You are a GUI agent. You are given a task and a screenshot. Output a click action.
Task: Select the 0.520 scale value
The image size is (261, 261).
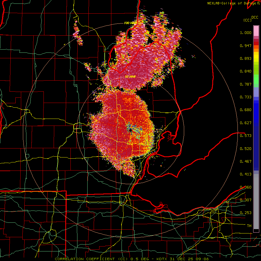tap(246, 149)
